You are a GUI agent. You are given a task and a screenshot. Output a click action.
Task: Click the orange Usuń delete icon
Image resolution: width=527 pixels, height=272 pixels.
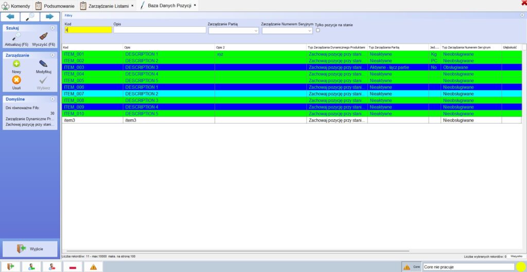[x=16, y=80]
